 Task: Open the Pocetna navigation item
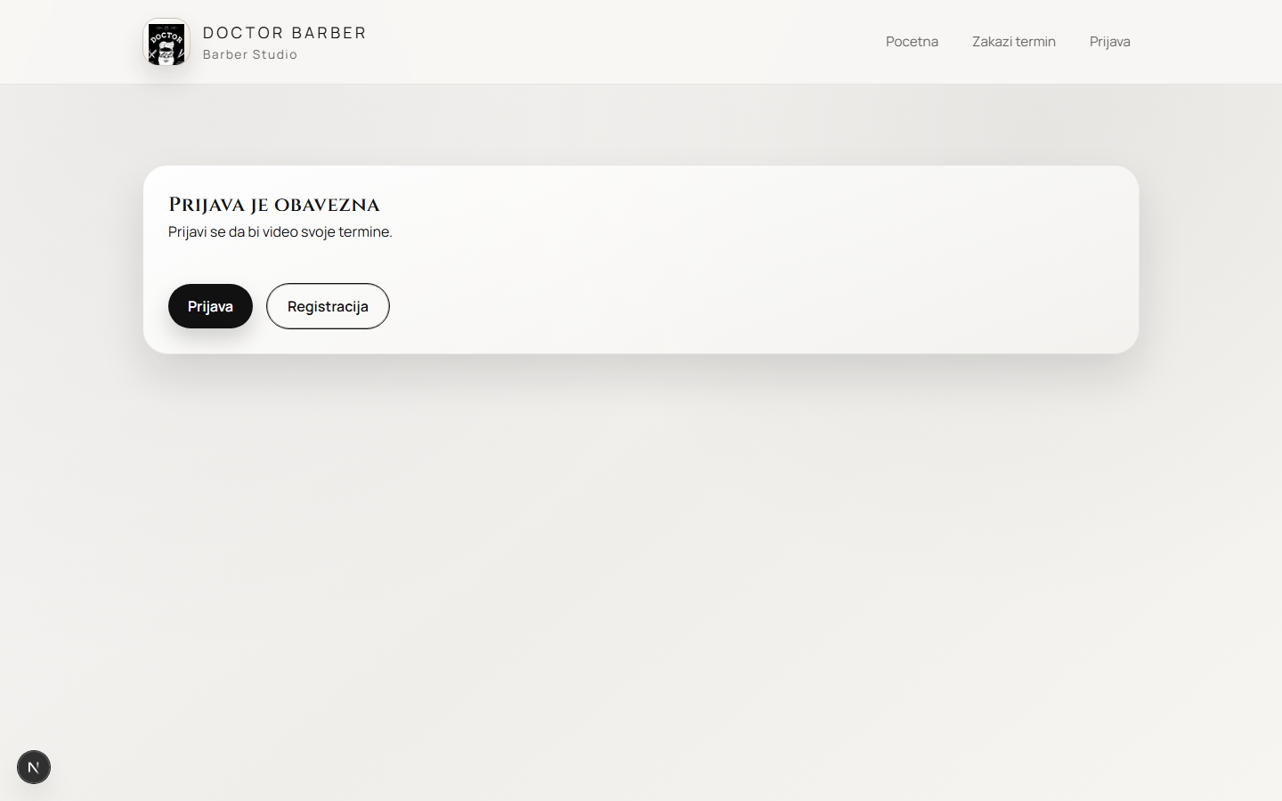912,41
